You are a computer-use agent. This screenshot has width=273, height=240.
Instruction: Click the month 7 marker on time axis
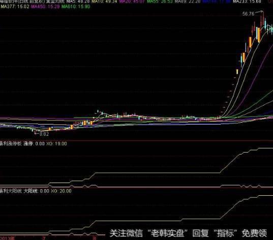tap(44, 238)
